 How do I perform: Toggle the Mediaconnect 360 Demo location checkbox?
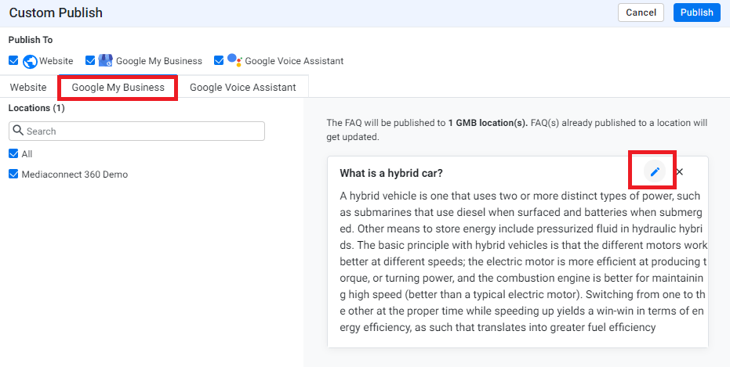pos(13,175)
